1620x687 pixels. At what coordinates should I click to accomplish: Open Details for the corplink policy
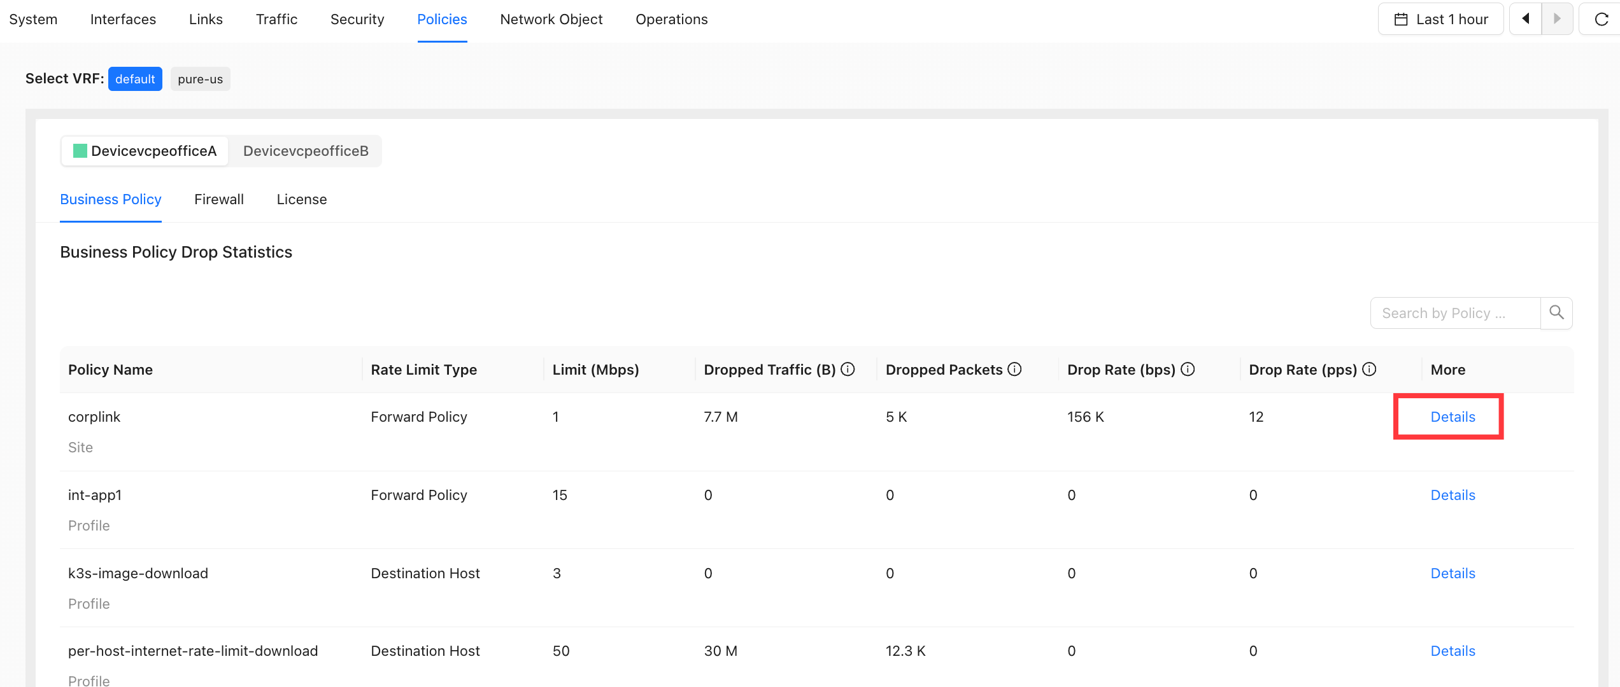(1453, 417)
